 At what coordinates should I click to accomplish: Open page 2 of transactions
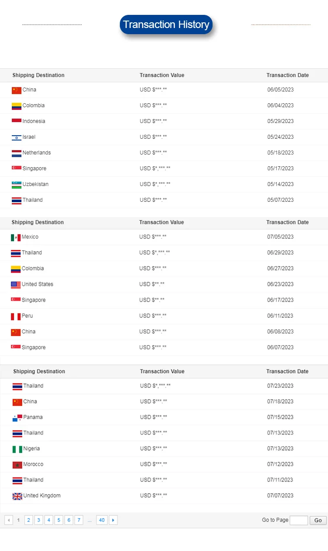coord(29,520)
